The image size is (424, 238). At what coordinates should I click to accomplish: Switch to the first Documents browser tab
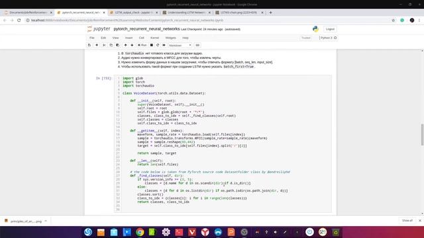click(28, 13)
